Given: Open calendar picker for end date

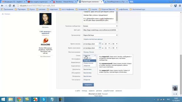Looking at the screenshot, I should (x=100, y=48).
